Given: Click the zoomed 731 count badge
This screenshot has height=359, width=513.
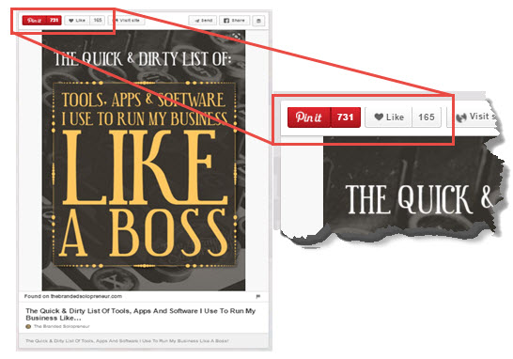Looking at the screenshot, I should pos(346,117).
